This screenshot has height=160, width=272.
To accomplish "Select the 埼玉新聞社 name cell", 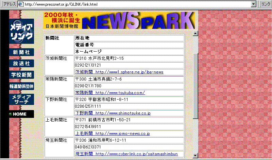I will [59, 147].
